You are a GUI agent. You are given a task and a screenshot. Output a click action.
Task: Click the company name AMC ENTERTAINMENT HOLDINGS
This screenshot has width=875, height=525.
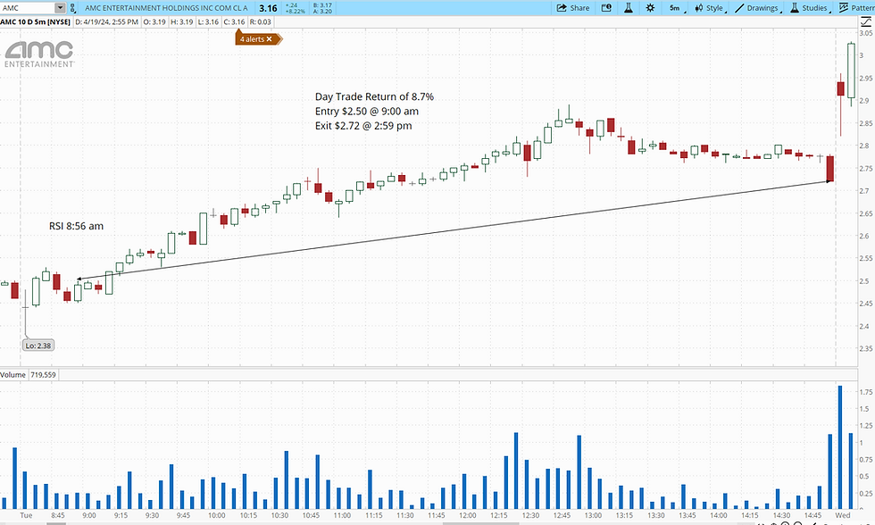tap(166, 8)
